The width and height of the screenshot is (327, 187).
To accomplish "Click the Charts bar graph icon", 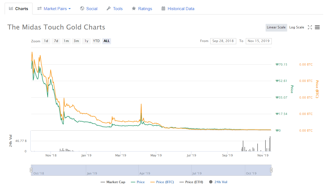I will [x=11, y=8].
